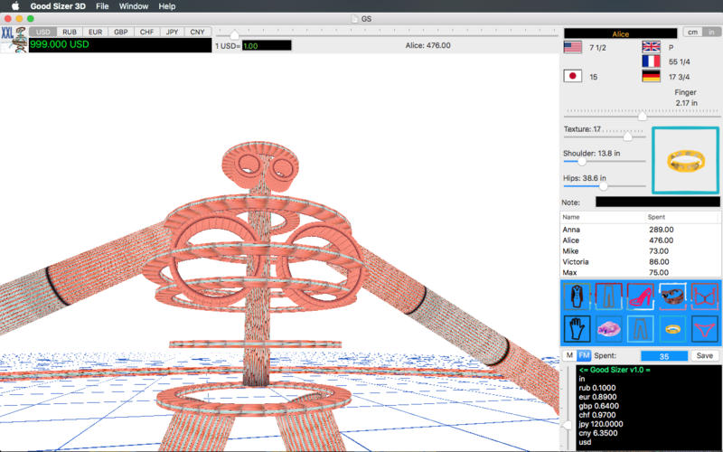
Task: Select the coat clothing icon
Action: [x=577, y=295]
